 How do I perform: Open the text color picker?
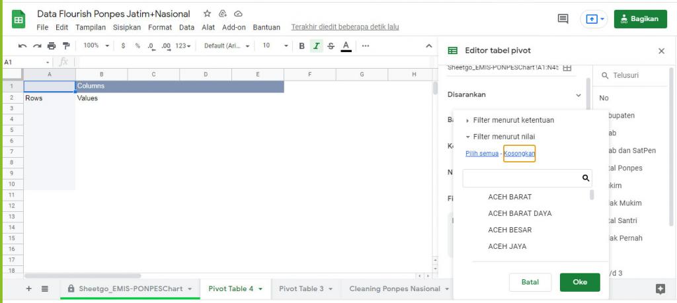pyautogui.click(x=346, y=46)
